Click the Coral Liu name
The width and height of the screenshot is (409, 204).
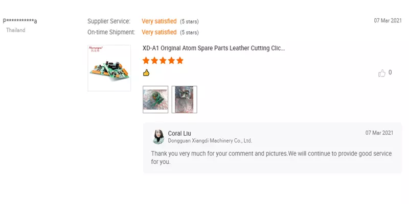click(179, 134)
